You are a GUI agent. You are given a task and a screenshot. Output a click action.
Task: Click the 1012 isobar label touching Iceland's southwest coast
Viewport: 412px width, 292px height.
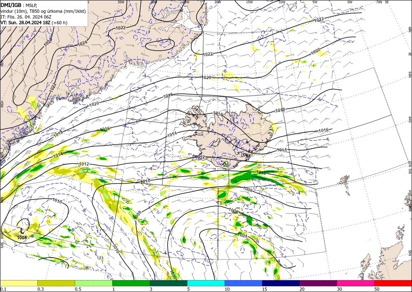(x=199, y=157)
